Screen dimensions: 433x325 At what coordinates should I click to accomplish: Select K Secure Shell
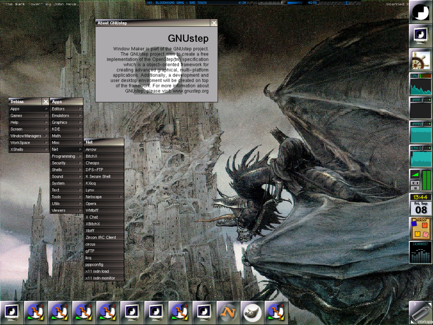(x=104, y=176)
